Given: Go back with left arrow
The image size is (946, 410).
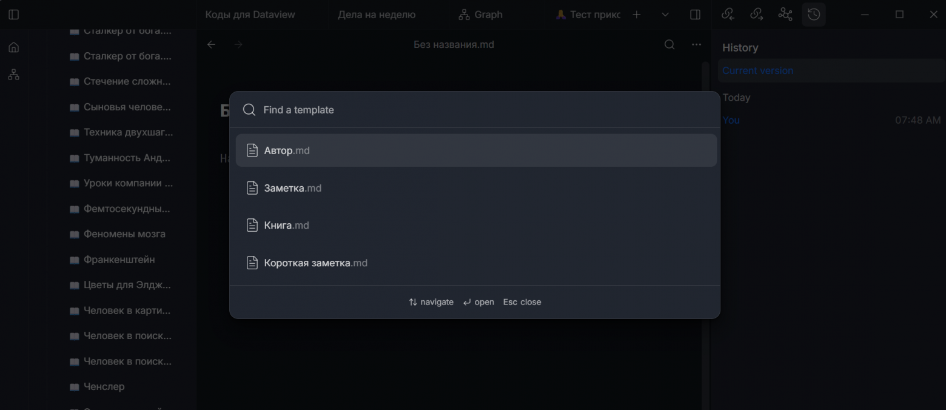Looking at the screenshot, I should point(211,44).
